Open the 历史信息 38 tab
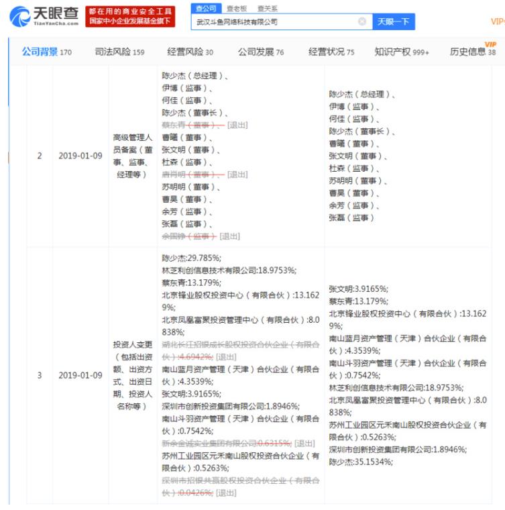Viewport: 505px width, 510px height. pyautogui.click(x=473, y=52)
